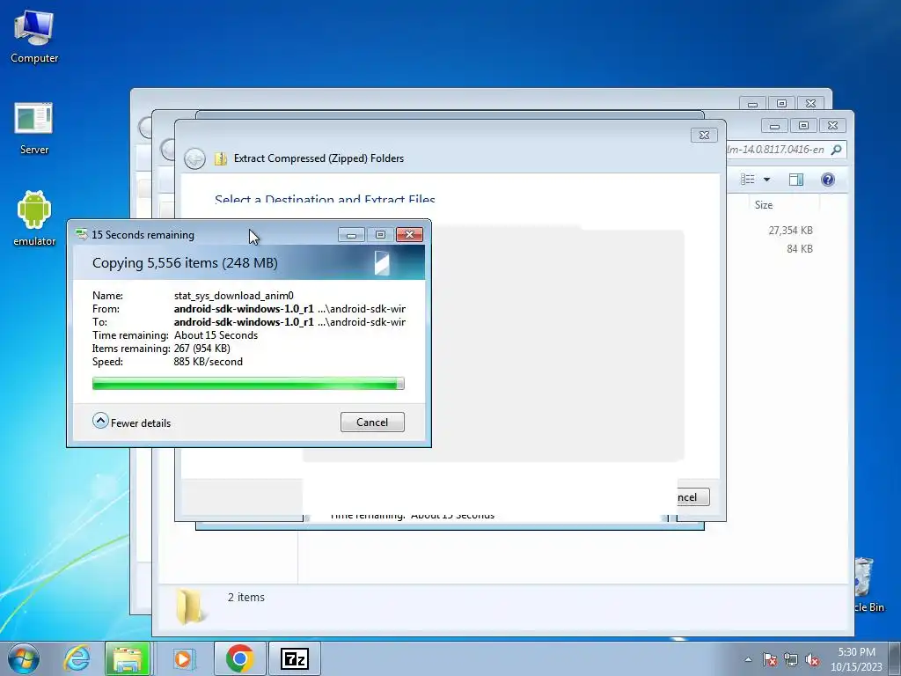Click the 2 items status text
This screenshot has height=676, width=901.
click(x=246, y=598)
